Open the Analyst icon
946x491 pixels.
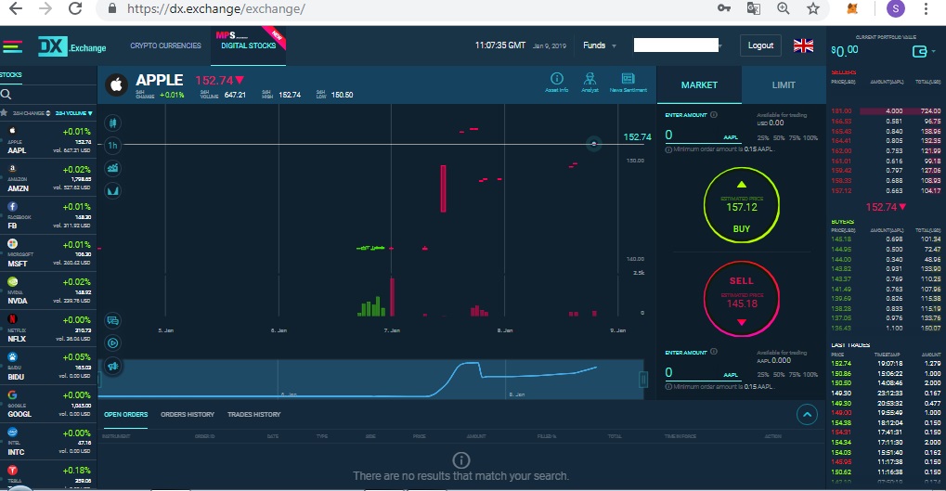[590, 82]
